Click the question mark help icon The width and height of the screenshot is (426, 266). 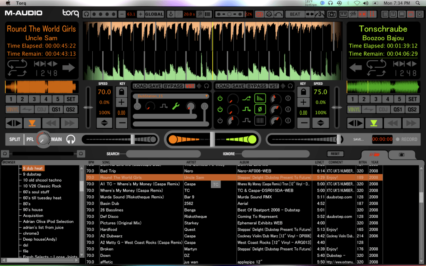click(x=393, y=14)
